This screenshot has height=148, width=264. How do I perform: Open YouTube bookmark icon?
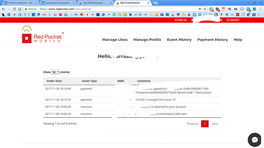60,15
